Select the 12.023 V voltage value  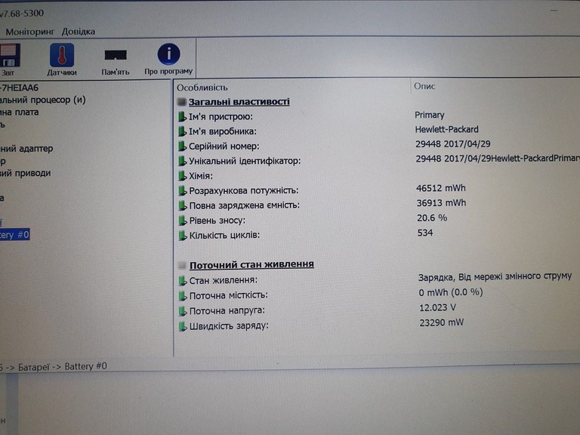437,307
